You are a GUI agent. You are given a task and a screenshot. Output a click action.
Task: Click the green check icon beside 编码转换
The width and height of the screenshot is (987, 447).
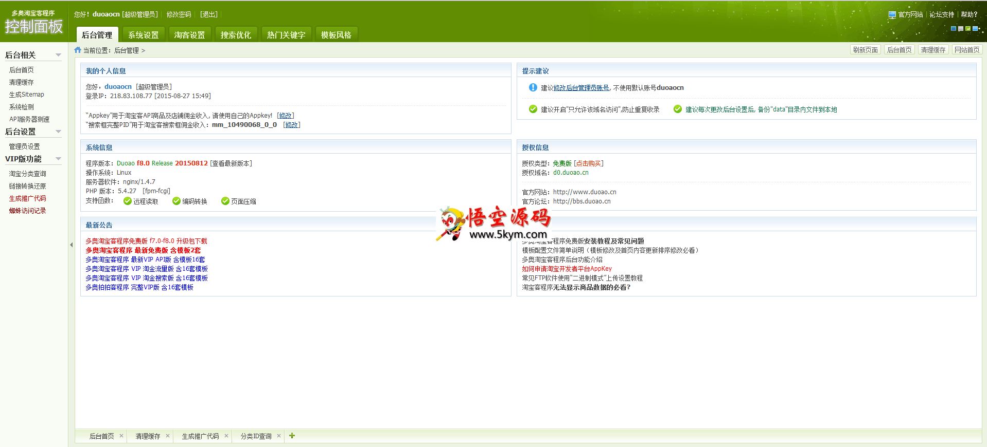coord(177,201)
